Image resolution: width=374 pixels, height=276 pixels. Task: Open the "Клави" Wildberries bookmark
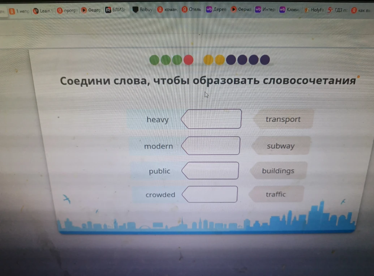289,9
